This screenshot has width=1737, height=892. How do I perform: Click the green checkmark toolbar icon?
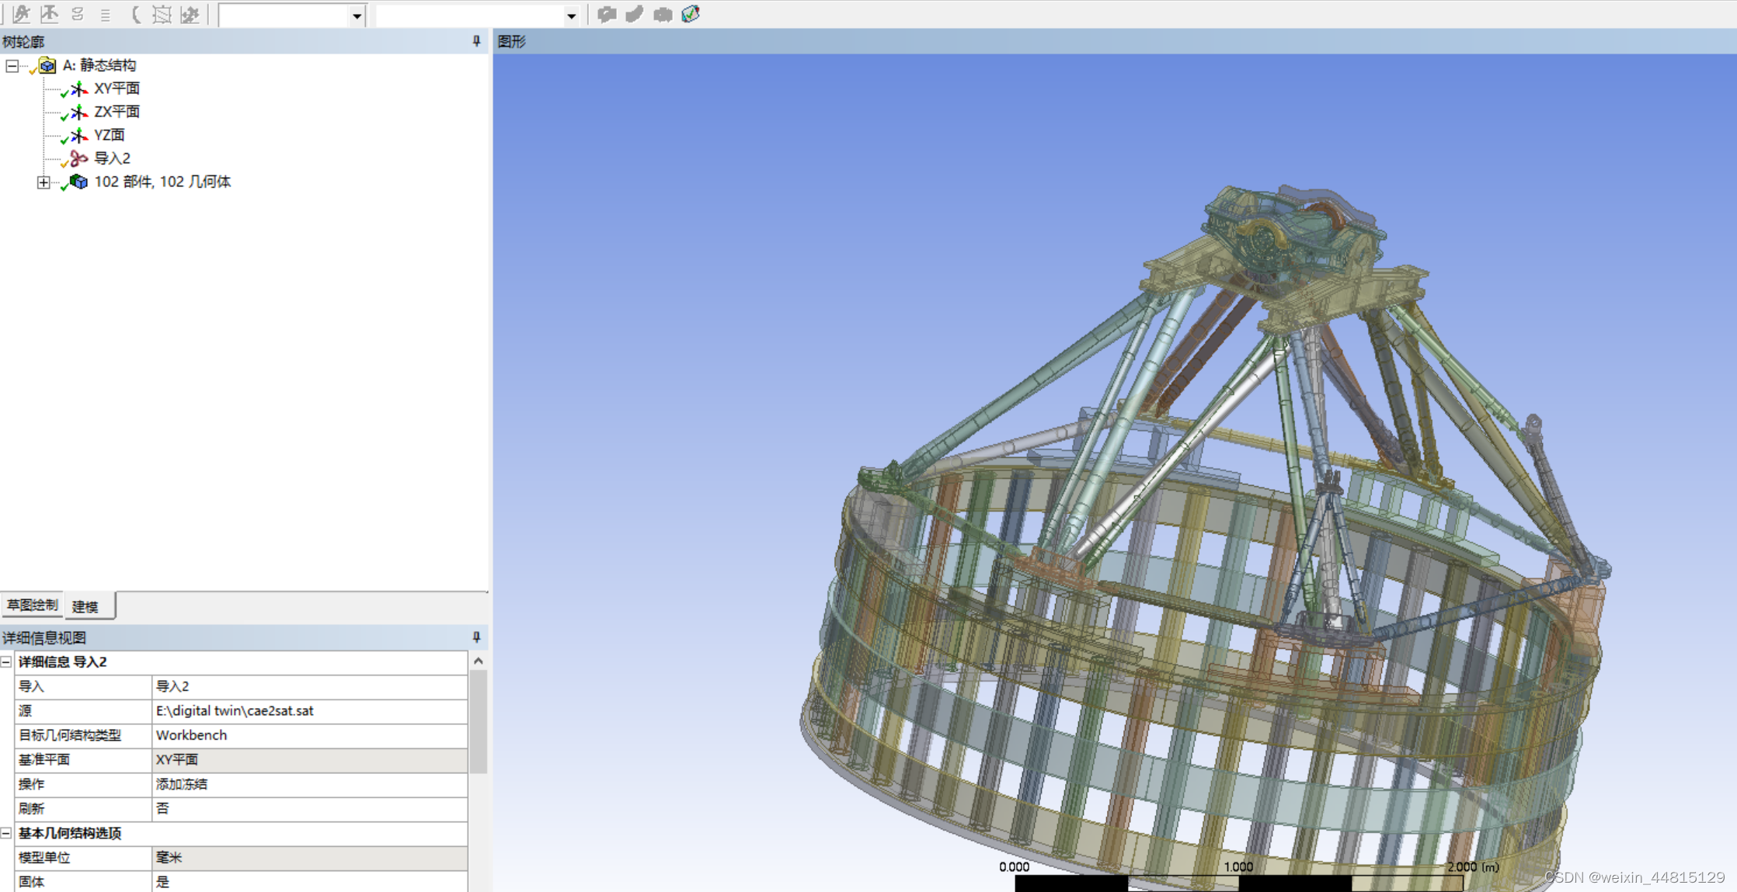691,14
